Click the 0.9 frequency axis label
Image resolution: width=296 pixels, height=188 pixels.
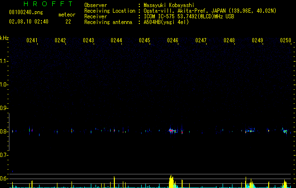[4, 108]
